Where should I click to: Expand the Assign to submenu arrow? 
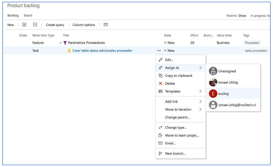click(x=200, y=68)
